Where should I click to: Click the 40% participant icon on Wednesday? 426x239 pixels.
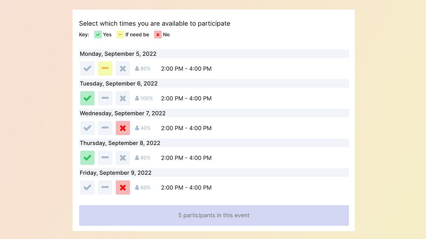pos(137,128)
